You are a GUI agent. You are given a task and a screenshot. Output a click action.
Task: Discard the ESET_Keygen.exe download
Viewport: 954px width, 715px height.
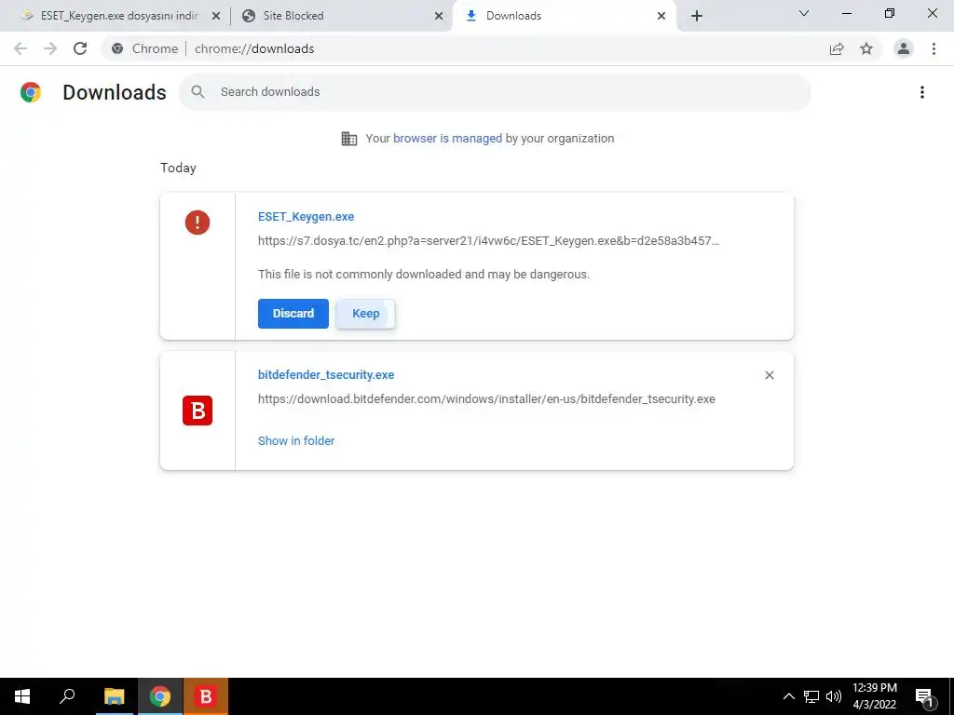(293, 314)
